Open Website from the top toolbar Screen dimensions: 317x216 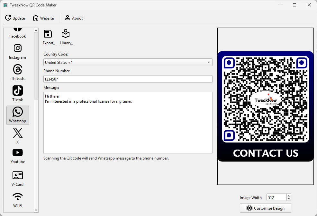click(x=43, y=18)
